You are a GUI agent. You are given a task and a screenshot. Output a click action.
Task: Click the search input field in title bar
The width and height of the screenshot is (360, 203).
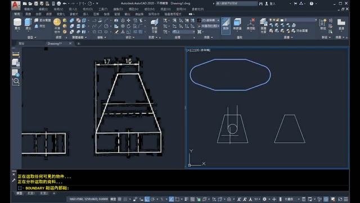click(x=236, y=3)
